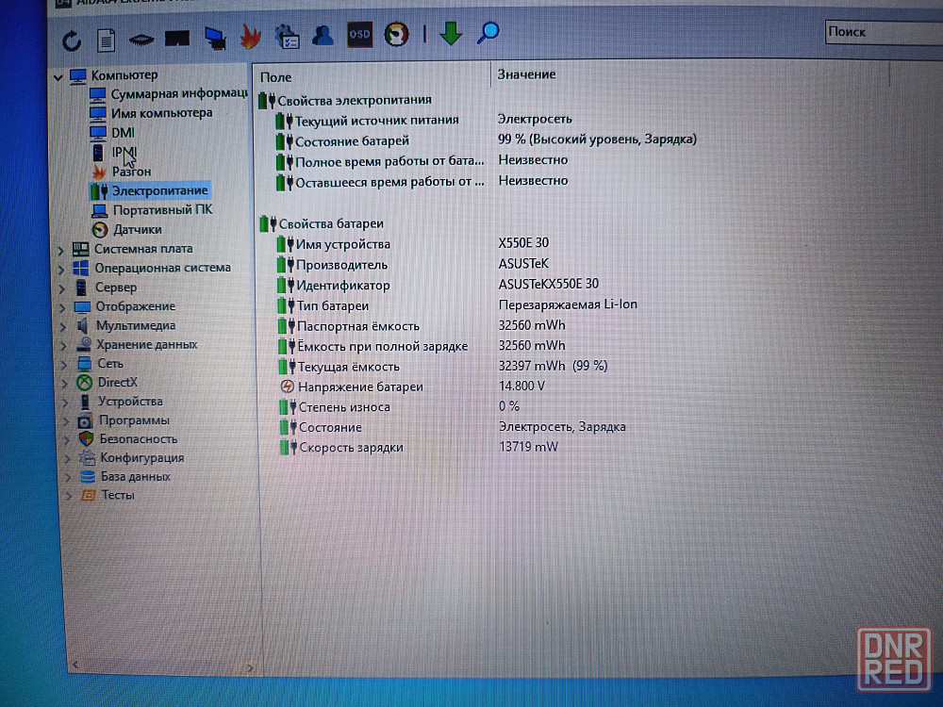The width and height of the screenshot is (943, 707).
Task: Select the Сеть tree entry
Action: (110, 363)
